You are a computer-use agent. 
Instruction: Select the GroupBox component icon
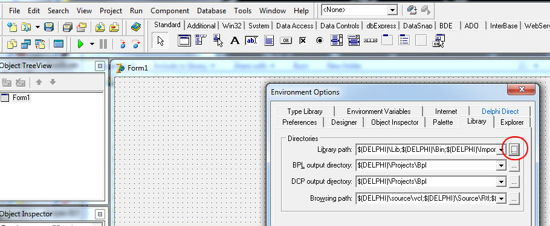(387, 40)
